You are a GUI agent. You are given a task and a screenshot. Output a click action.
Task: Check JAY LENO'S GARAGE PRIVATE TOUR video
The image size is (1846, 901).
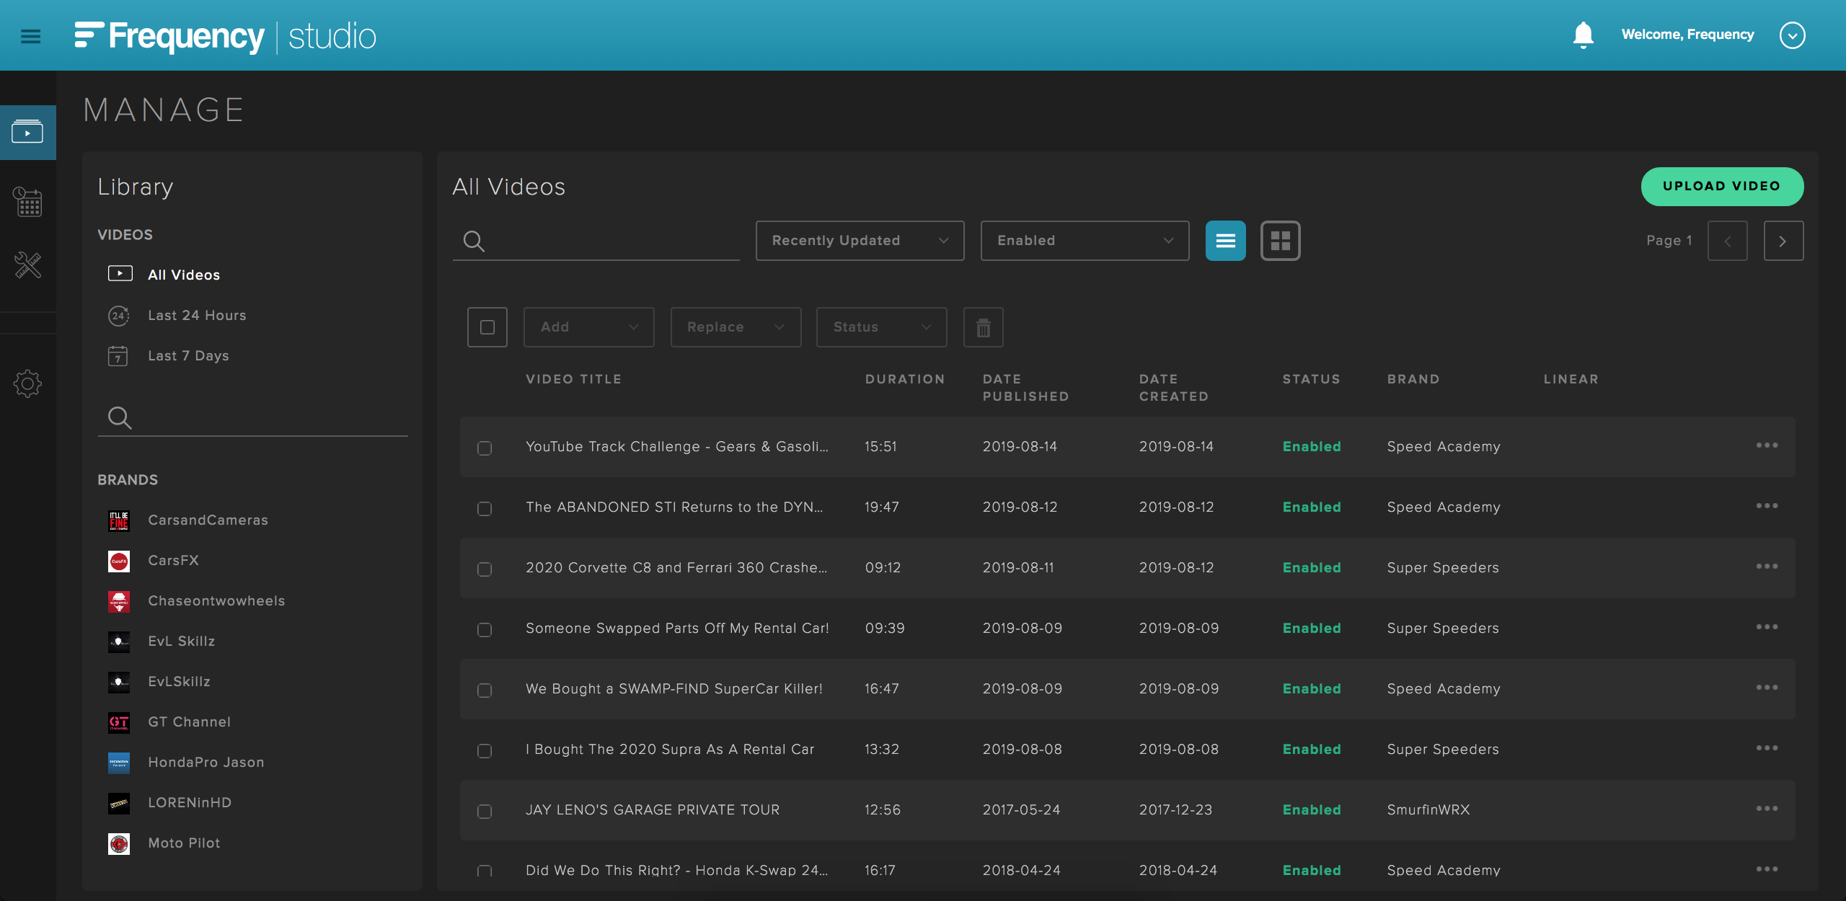click(x=485, y=812)
